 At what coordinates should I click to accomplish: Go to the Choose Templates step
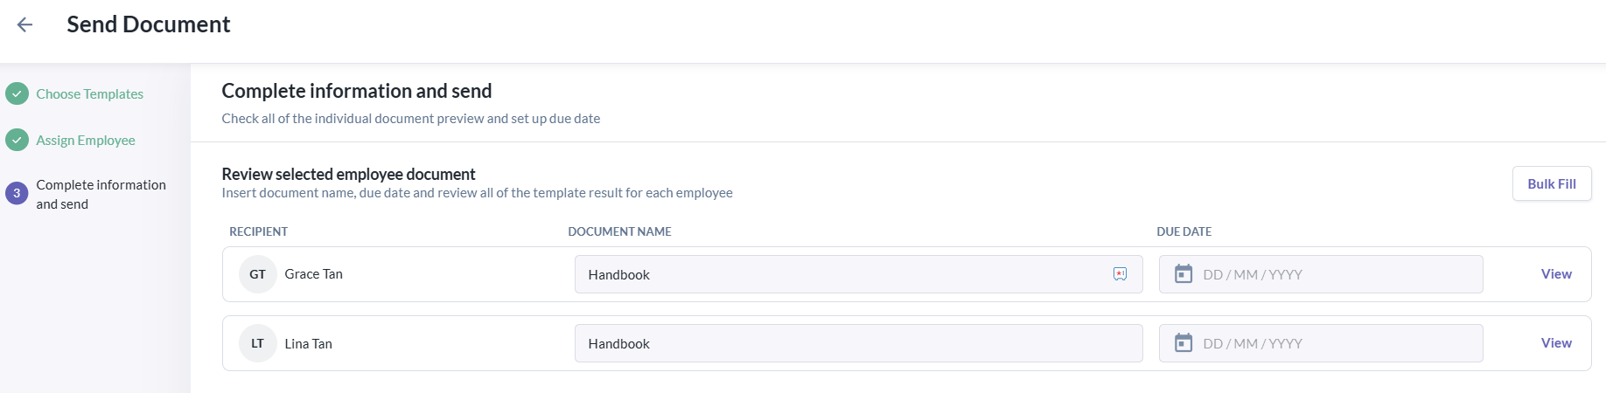click(x=89, y=93)
